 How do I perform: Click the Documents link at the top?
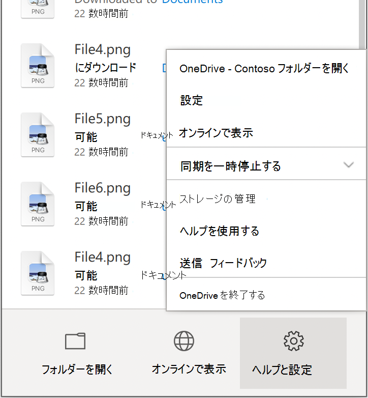click(193, 2)
